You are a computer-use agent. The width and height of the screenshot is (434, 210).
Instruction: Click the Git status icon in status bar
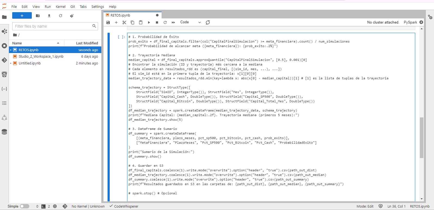click(x=65, y=206)
